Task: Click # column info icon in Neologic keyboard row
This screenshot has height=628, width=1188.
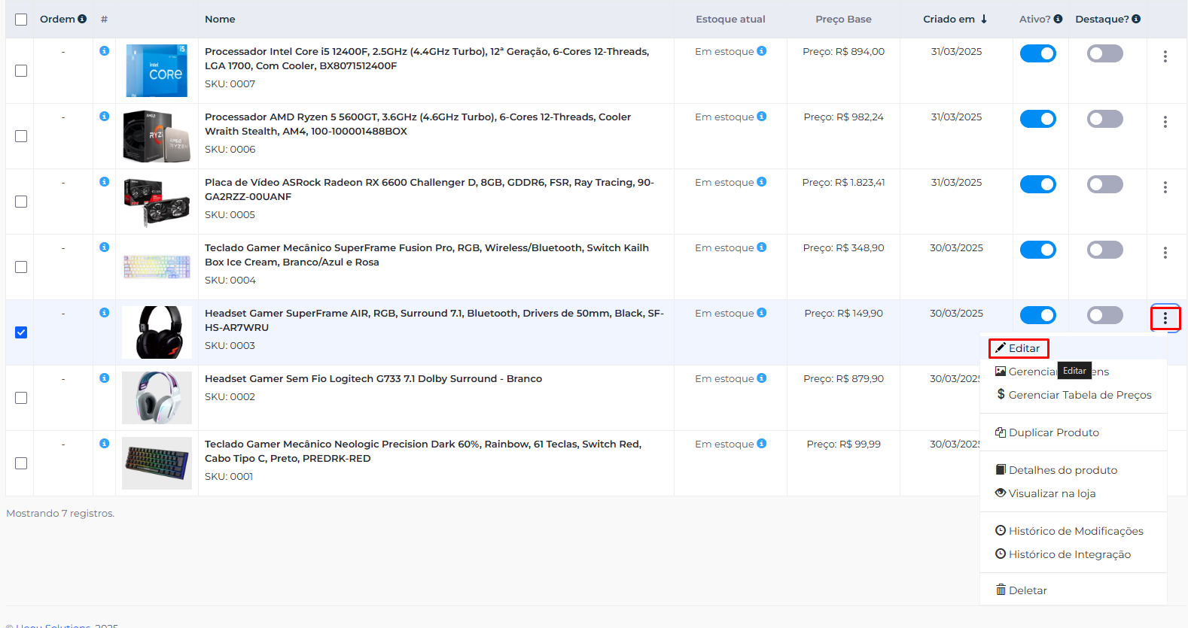Action: [x=105, y=443]
